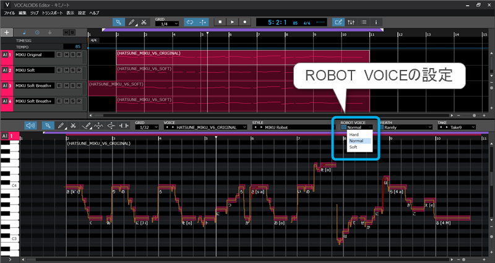This screenshot has width=495, height=263.
Task: Click the MIKU Soft track name field
Action: click(x=35, y=70)
